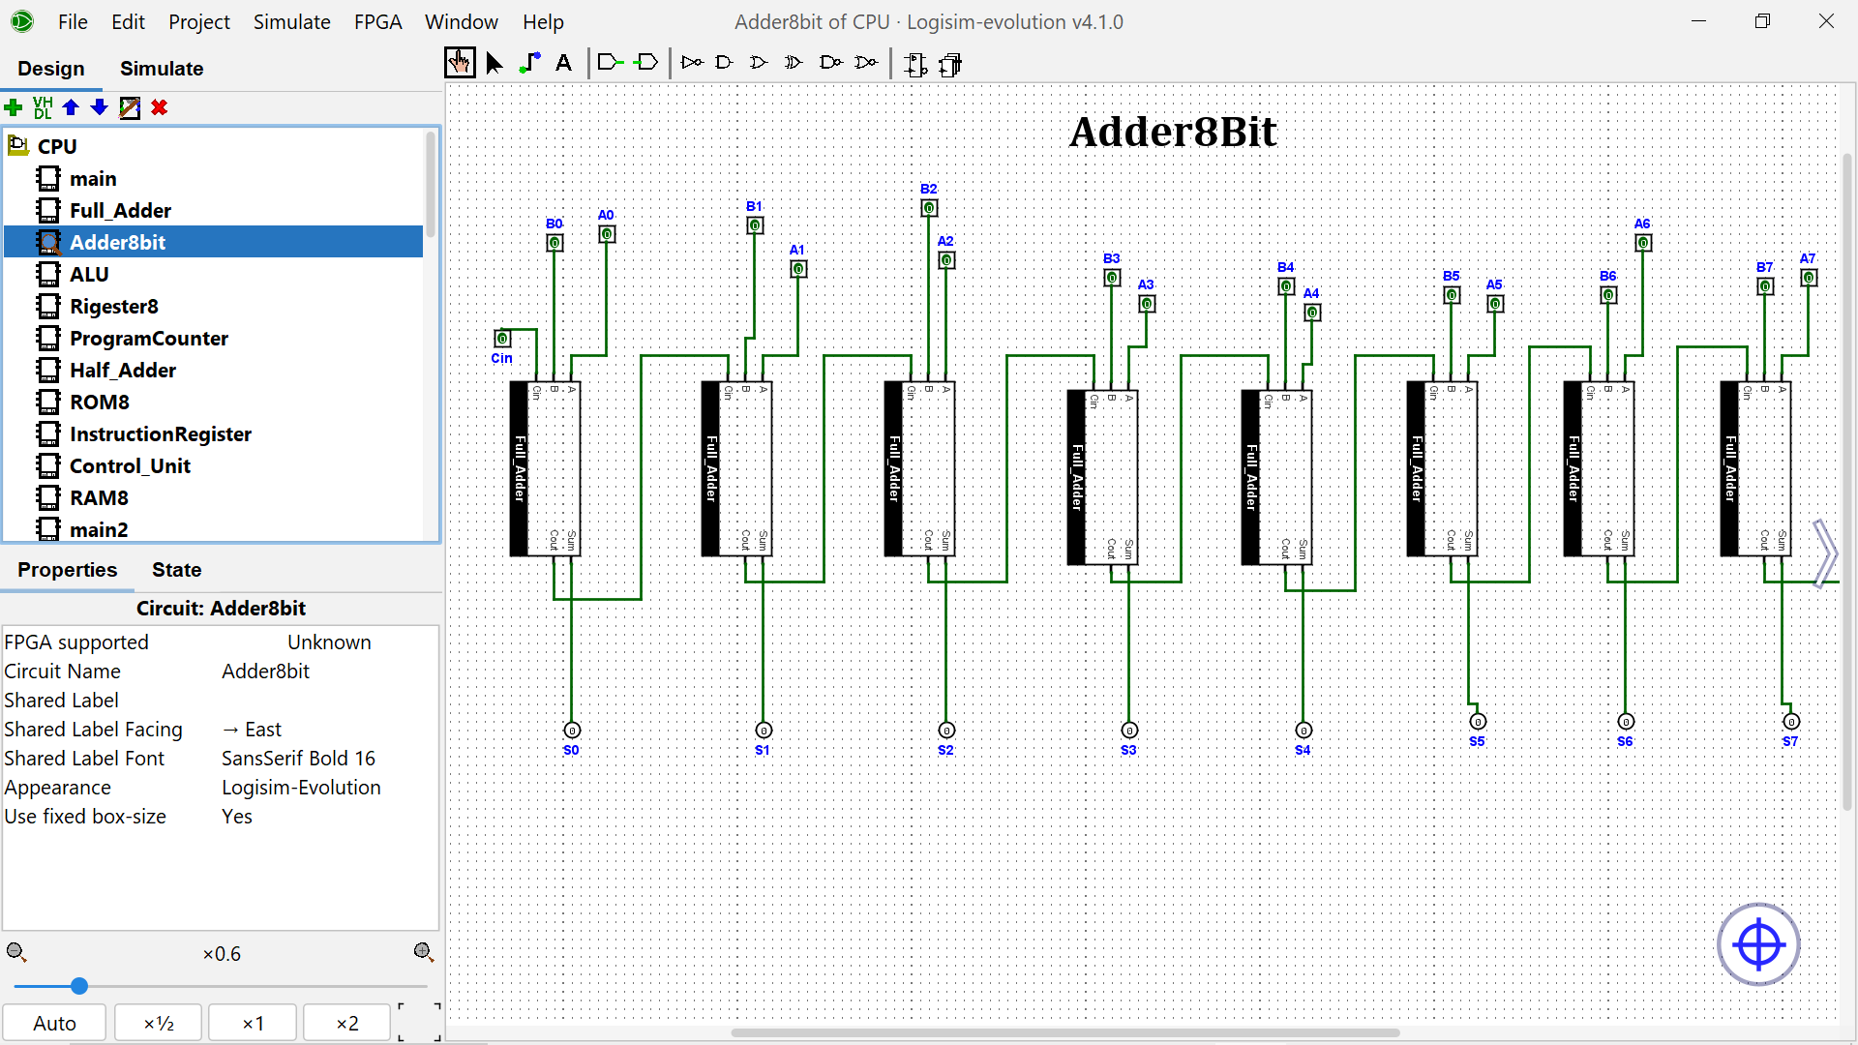Add a VHDL entity

pyautogui.click(x=43, y=107)
